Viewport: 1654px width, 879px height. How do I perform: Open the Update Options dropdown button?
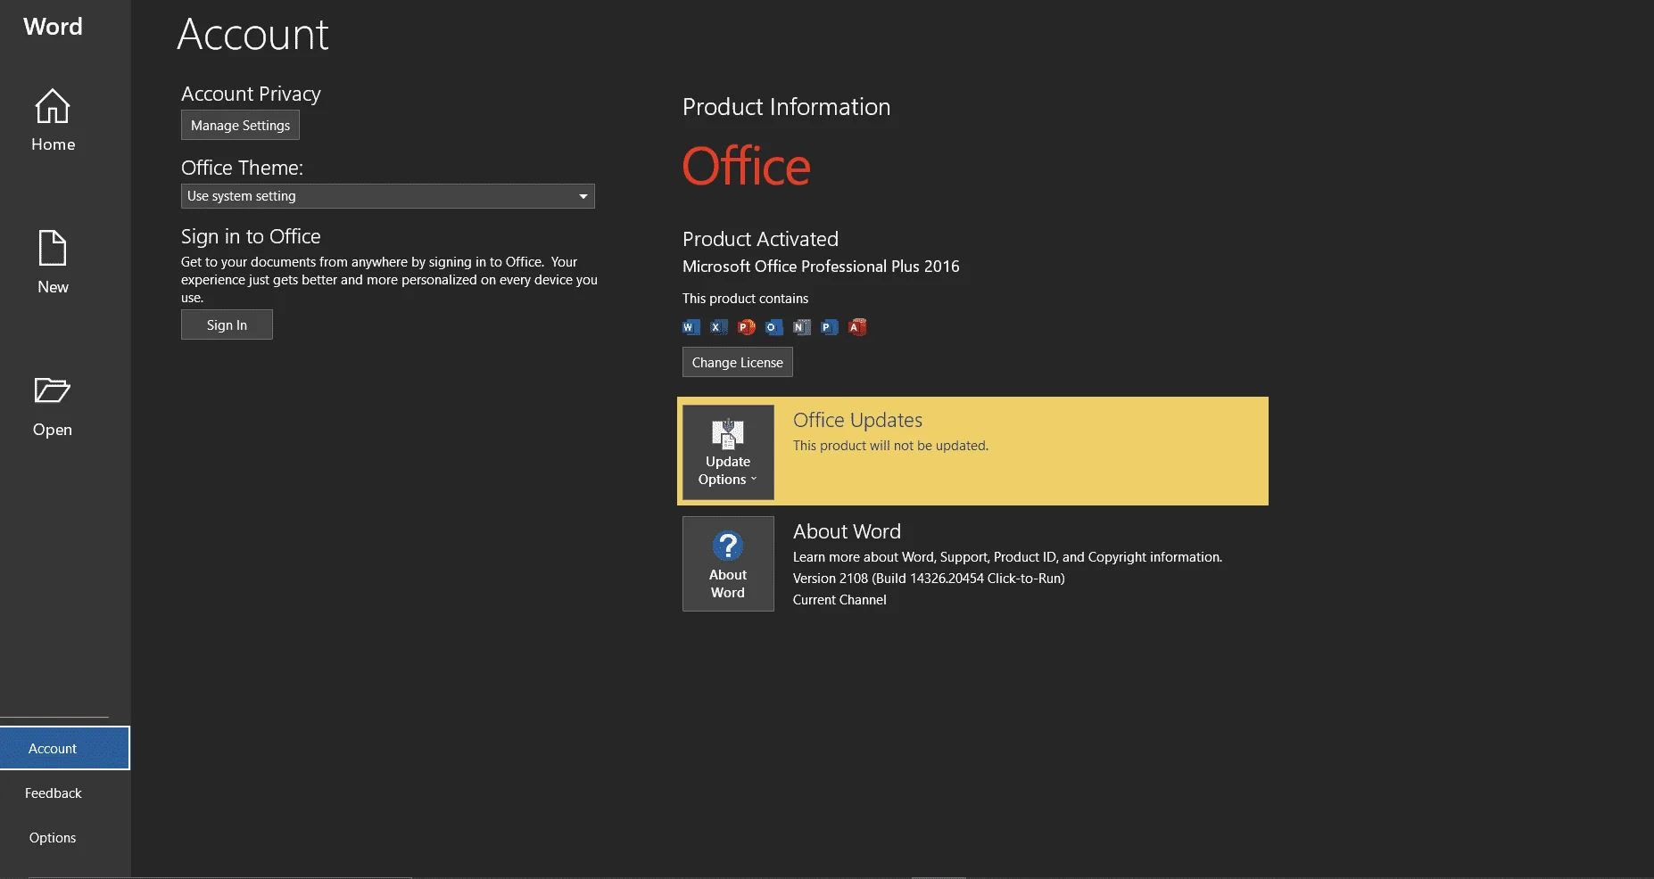[728, 452]
